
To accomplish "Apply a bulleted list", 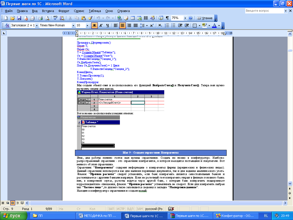I will coord(173,25).
